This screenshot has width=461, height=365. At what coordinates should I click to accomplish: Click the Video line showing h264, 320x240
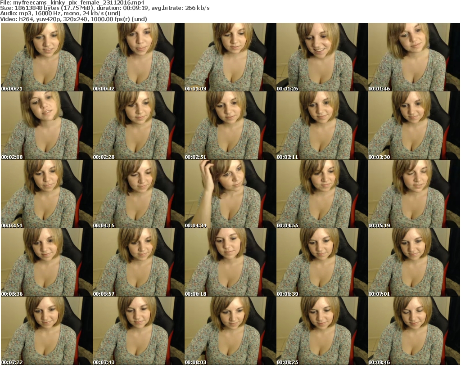click(x=73, y=19)
